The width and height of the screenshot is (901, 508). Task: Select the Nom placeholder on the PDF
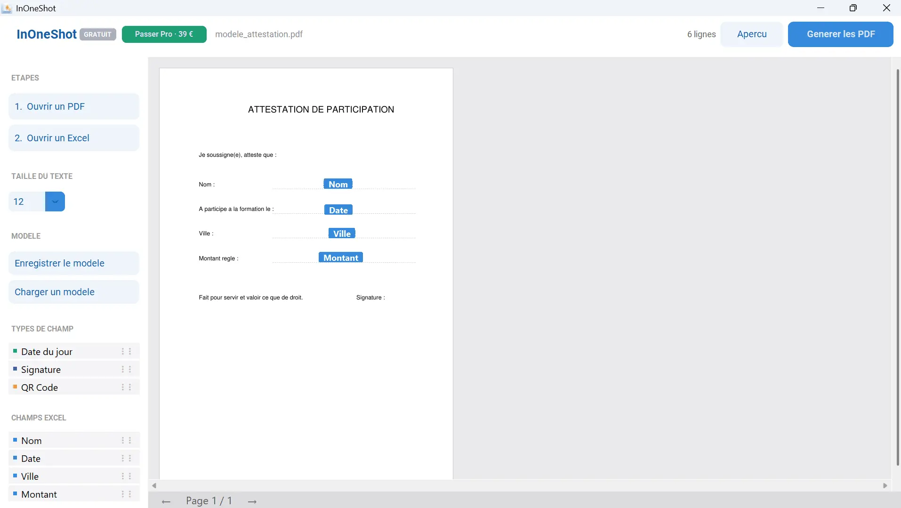click(x=338, y=184)
